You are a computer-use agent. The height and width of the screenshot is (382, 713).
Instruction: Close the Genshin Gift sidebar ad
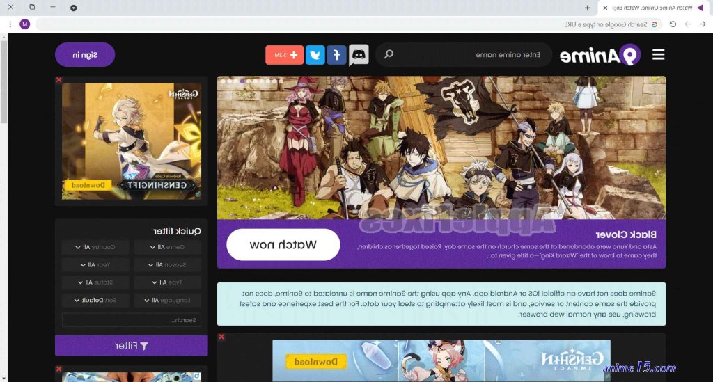(x=58, y=80)
